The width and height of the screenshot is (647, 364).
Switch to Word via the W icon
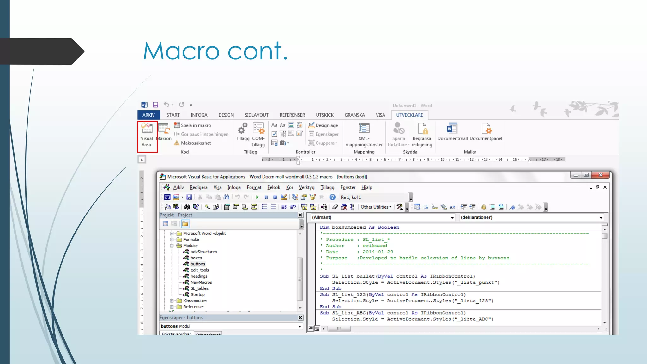click(167, 197)
